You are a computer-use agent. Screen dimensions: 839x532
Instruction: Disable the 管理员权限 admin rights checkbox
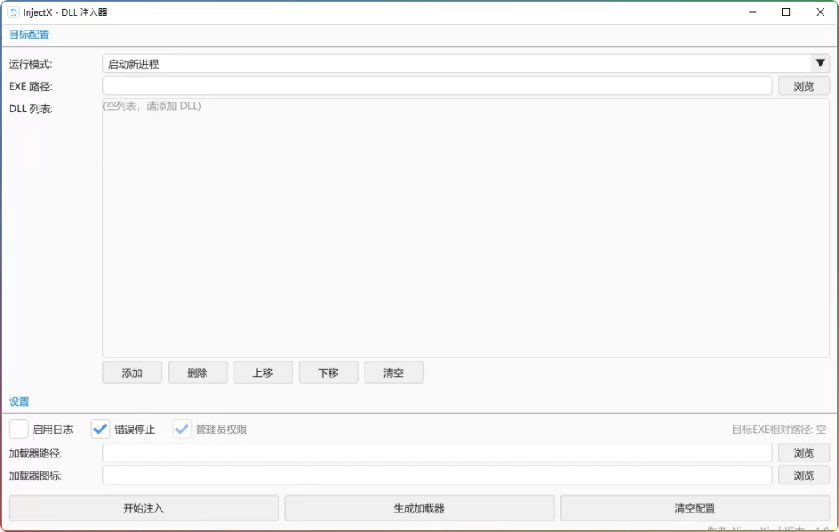182,428
